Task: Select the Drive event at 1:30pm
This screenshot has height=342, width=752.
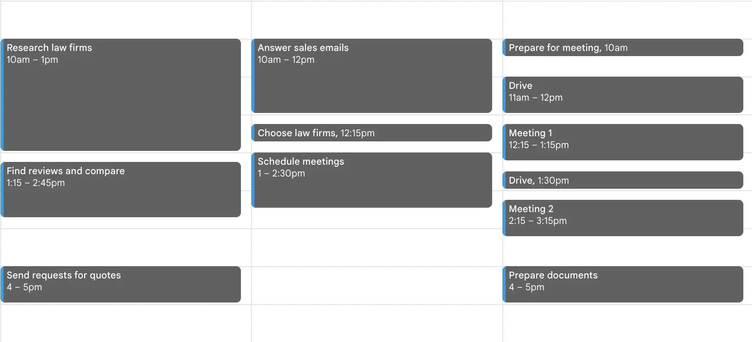Action: [x=623, y=180]
